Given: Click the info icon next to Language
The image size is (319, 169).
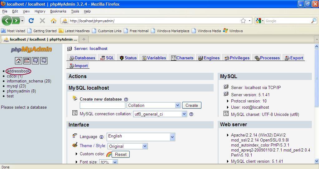Looking at the screenshot, I should click(101, 137).
